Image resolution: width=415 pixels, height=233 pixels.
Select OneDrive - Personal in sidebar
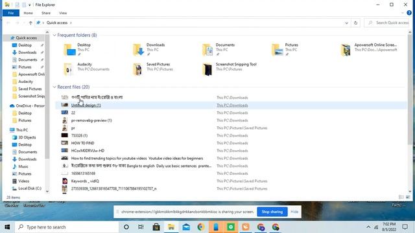coord(27,106)
